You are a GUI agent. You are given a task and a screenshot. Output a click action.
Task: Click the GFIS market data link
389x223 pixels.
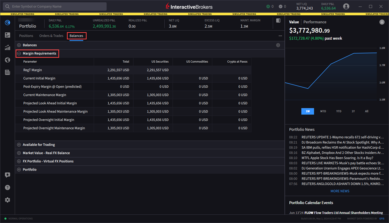coord(382,219)
